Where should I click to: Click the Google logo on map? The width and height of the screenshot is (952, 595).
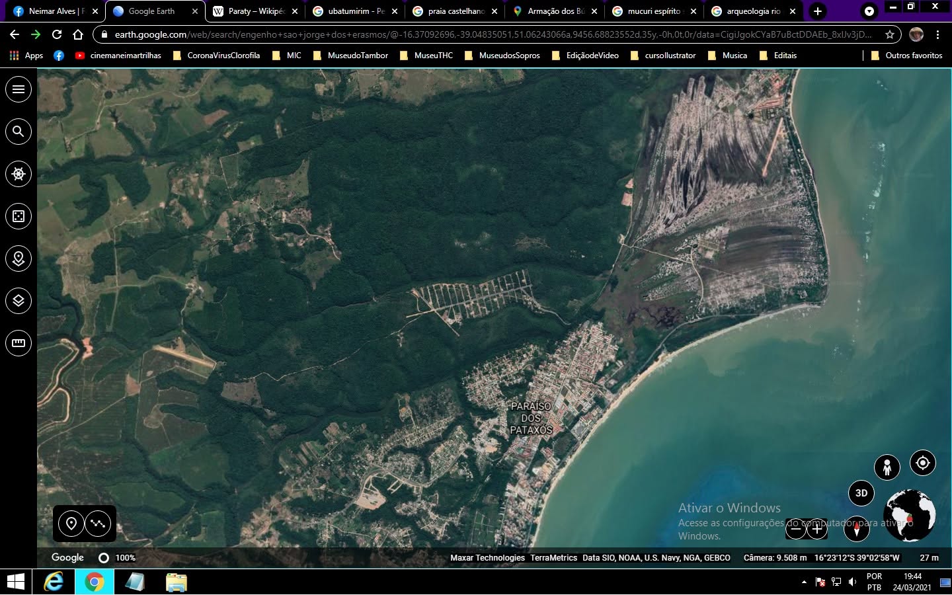(x=67, y=557)
